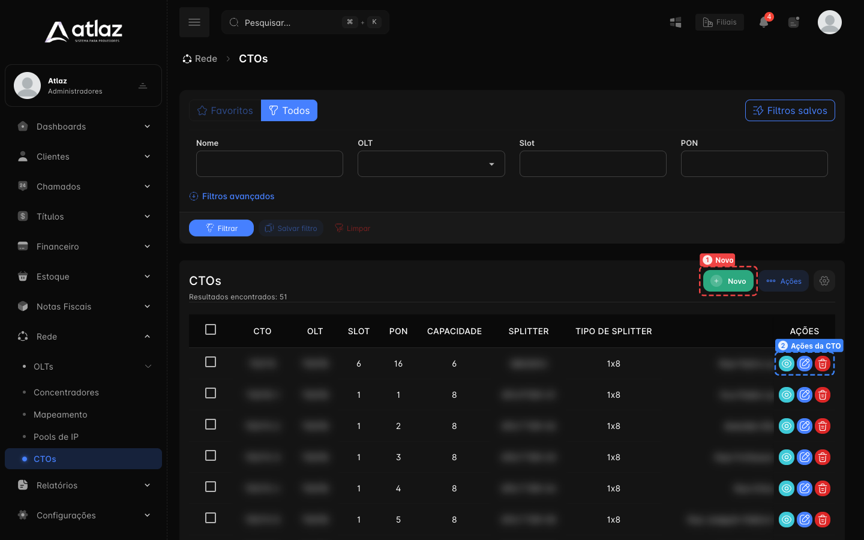Open Concentradores in the sidebar

click(x=66, y=392)
